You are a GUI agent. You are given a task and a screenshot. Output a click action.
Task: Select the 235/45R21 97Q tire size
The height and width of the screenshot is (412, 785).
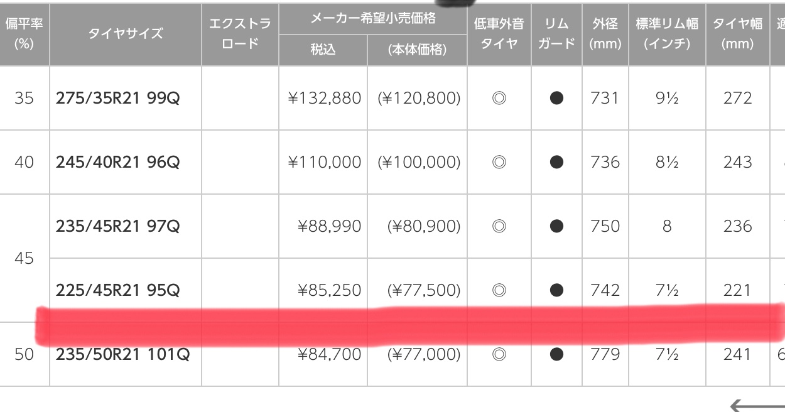(117, 226)
